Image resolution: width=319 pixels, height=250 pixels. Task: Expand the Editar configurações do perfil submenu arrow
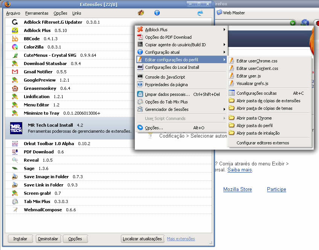224,59
